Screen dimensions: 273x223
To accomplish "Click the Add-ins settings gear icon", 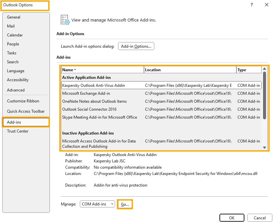I will [x=65, y=20].
